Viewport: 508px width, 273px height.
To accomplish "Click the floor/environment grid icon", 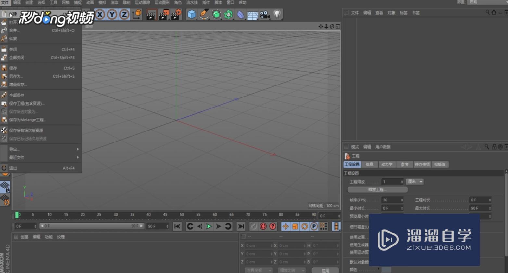I will (252, 15).
